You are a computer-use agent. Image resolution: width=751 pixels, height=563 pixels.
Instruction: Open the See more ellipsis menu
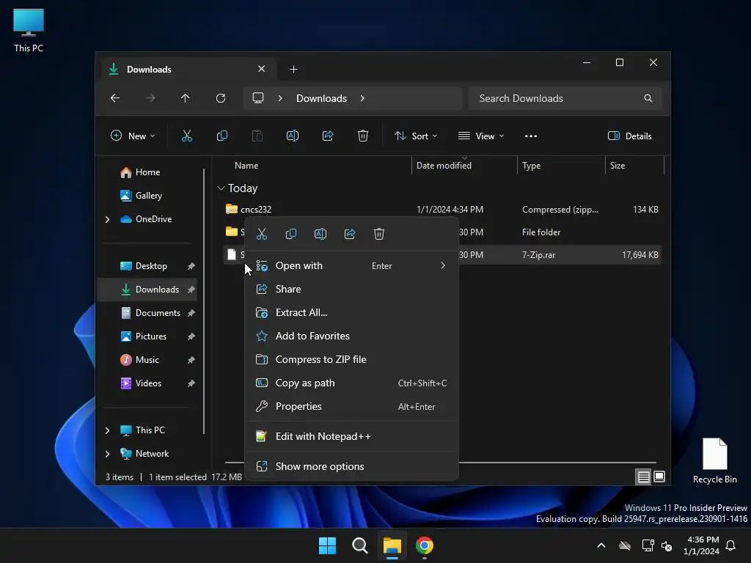pyautogui.click(x=531, y=136)
